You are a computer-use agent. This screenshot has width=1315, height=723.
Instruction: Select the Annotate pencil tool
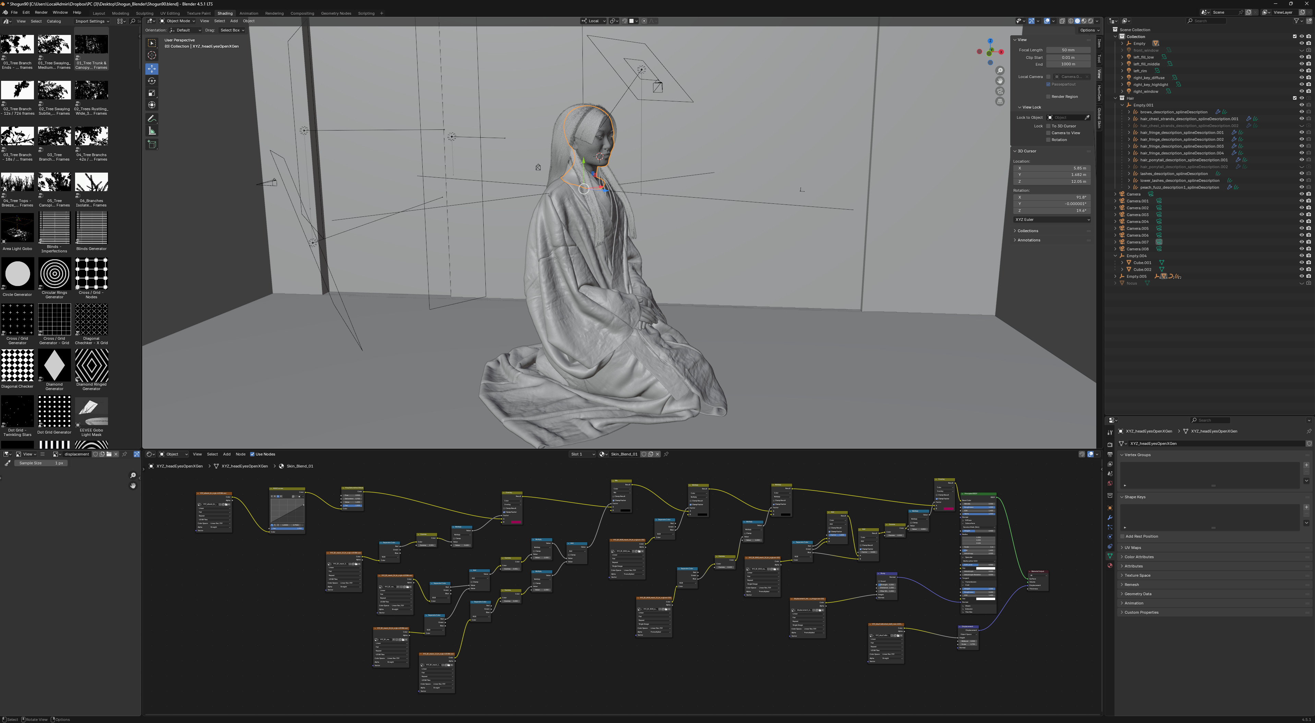(152, 118)
